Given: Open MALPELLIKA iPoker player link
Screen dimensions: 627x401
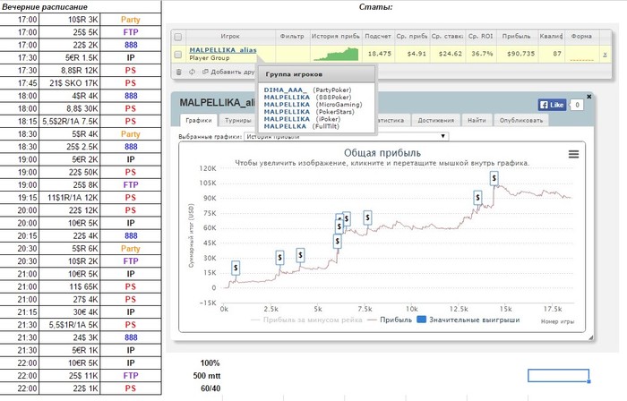Looking at the screenshot, I should (287, 119).
